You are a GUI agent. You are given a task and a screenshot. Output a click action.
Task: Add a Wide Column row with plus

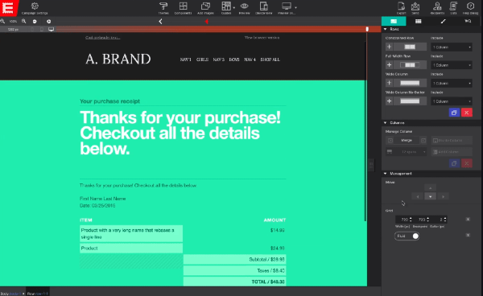click(389, 83)
